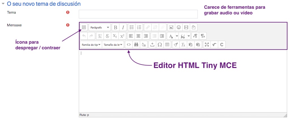Click the Tema subject input field
The image size is (290, 119).
click(x=138, y=14)
